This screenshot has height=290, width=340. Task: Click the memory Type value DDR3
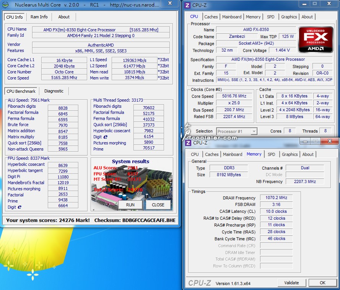[229, 168]
